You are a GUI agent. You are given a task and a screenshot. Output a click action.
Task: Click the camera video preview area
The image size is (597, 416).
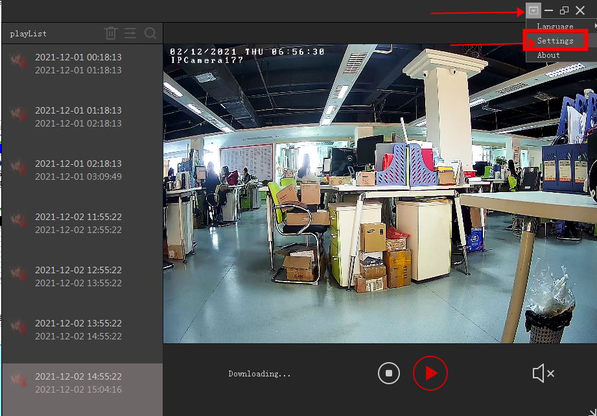(379, 195)
